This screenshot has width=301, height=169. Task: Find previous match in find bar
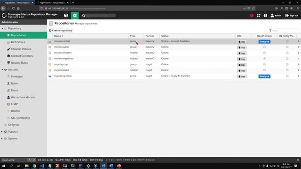coord(29,160)
